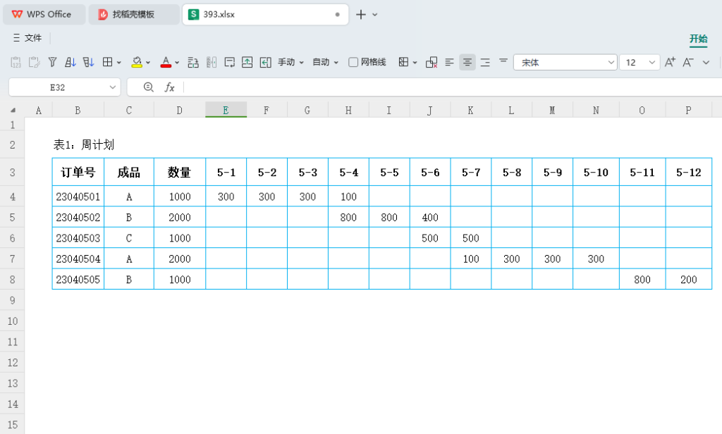Click the row height adjustment icon
722x434 pixels.
click(x=193, y=62)
